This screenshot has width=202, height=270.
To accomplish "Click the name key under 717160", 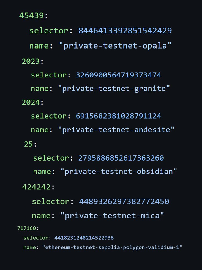I will click(30, 247).
